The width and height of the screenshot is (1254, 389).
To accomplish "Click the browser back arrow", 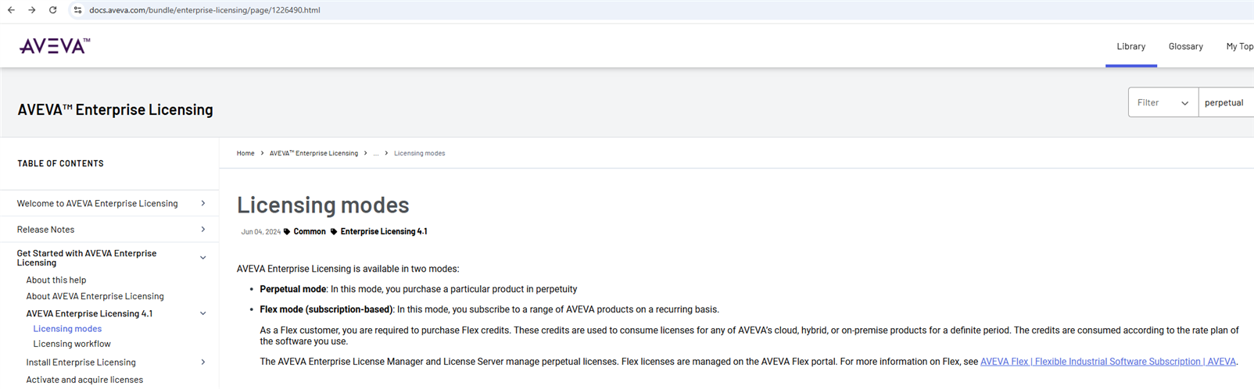I will (11, 10).
